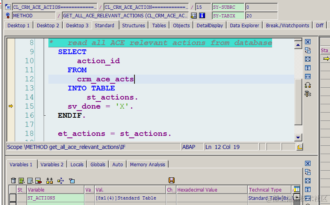330x205 pixels.
Task: Open the table column layout icon
Action: (x=296, y=189)
